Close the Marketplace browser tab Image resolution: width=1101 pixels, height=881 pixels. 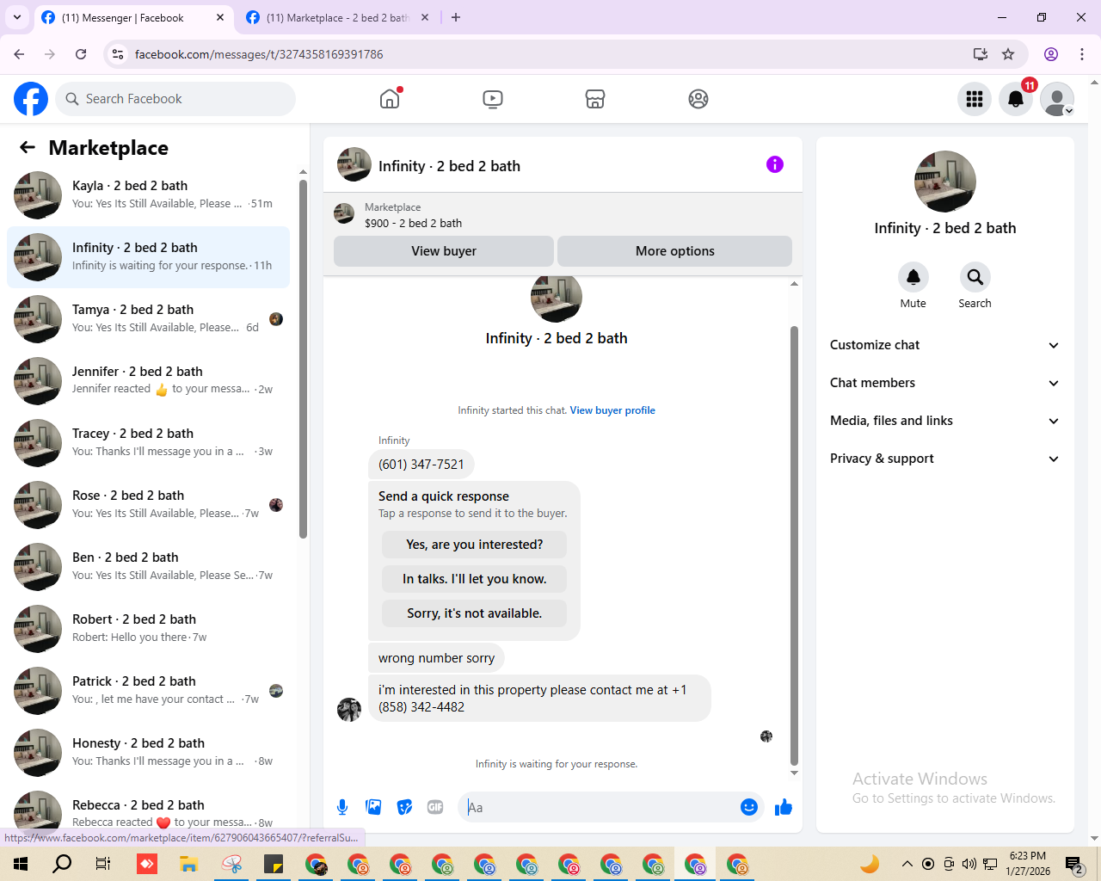425,17
